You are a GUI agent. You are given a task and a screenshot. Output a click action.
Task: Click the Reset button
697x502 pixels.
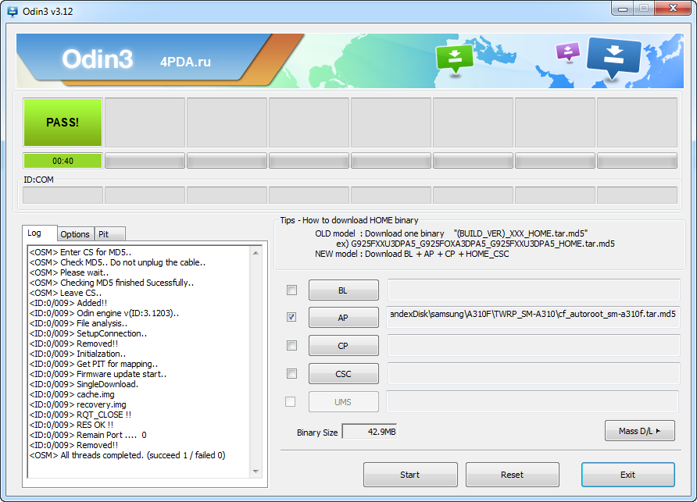[512, 475]
